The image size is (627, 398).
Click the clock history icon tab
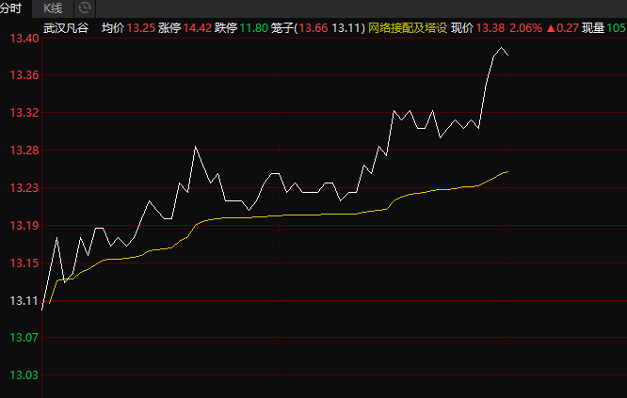[x=85, y=8]
